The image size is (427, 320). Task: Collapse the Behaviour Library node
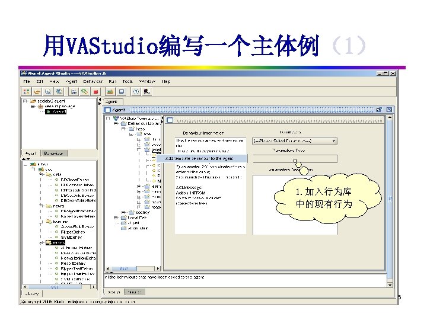(116, 123)
